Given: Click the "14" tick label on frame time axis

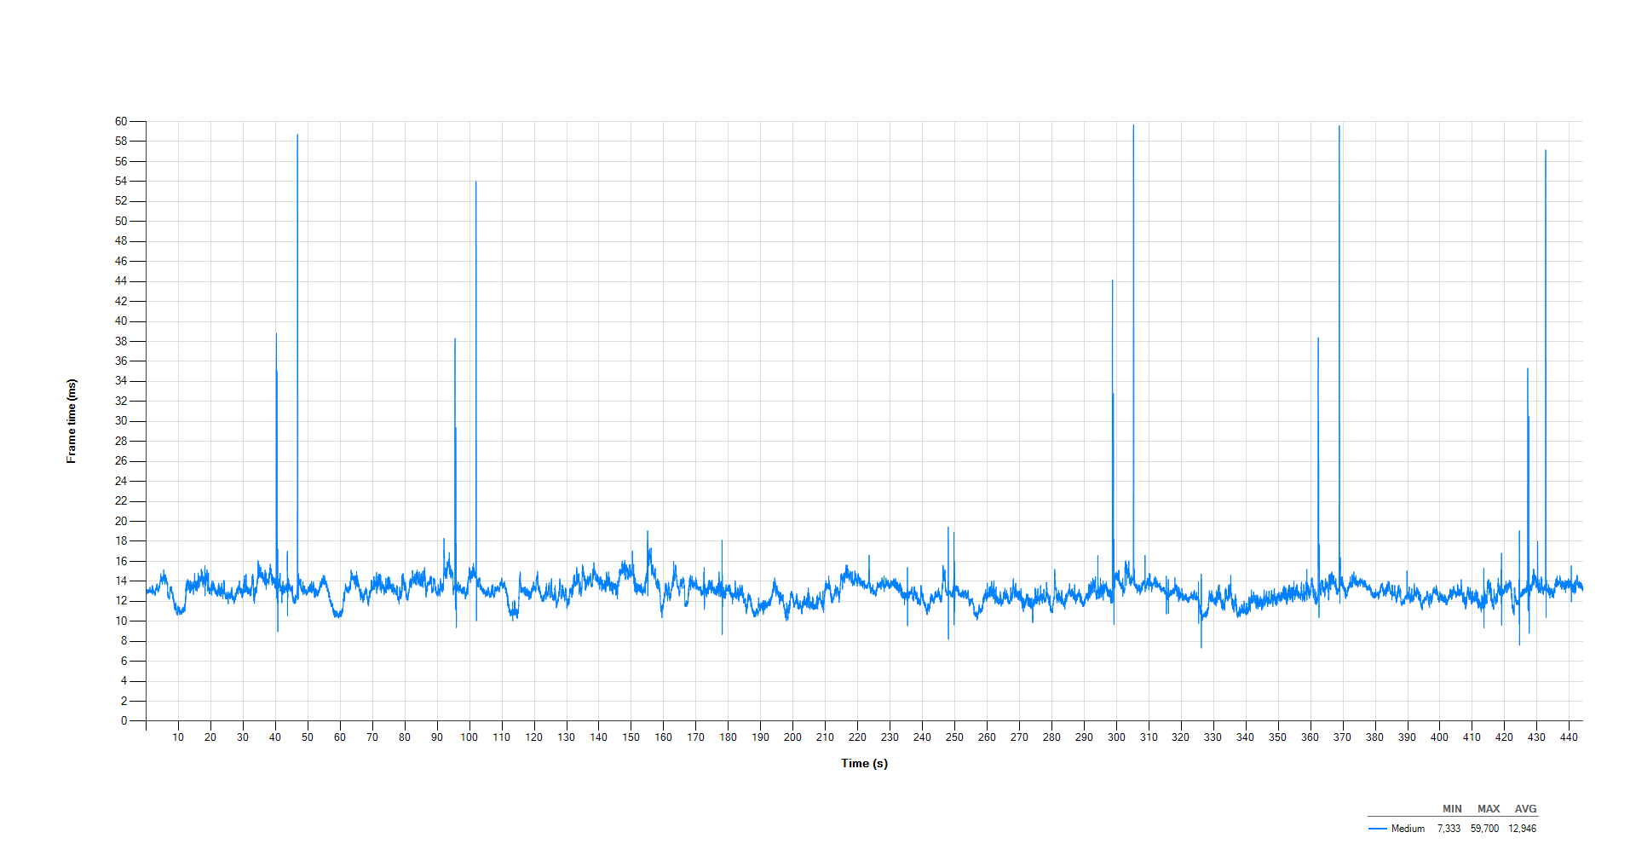Looking at the screenshot, I should 121,581.
